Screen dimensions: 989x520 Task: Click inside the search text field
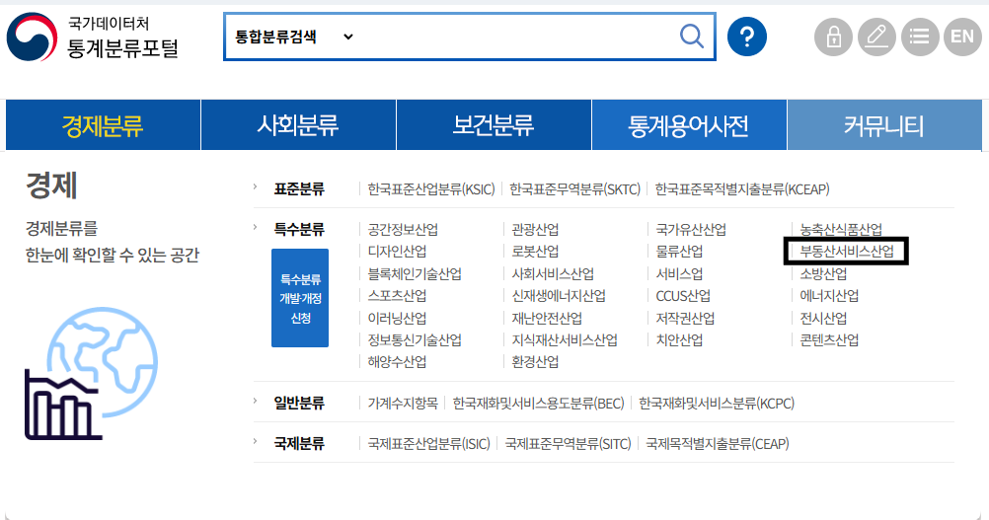click(513, 37)
